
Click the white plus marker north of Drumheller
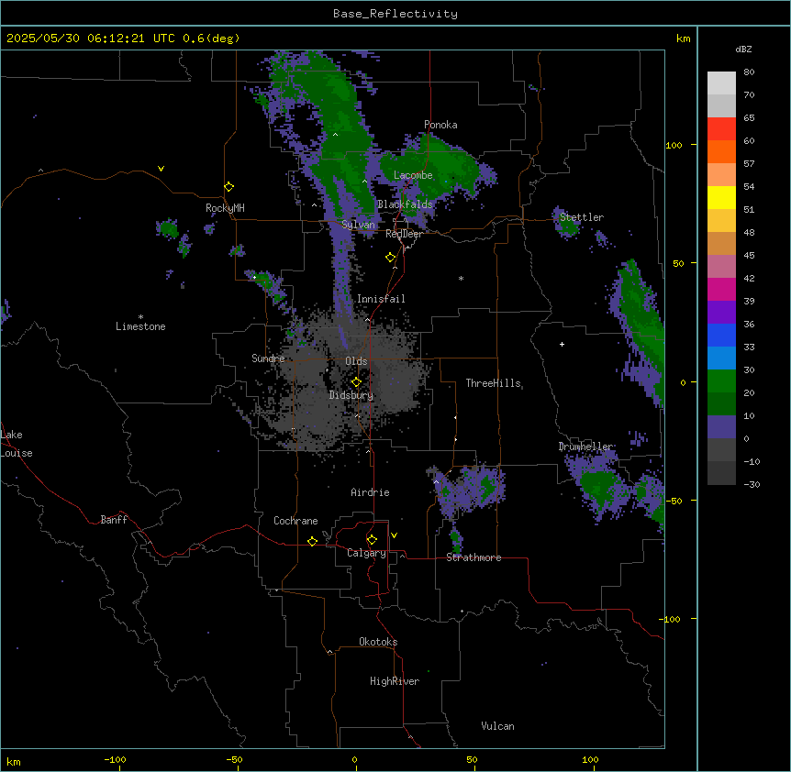[x=562, y=344]
